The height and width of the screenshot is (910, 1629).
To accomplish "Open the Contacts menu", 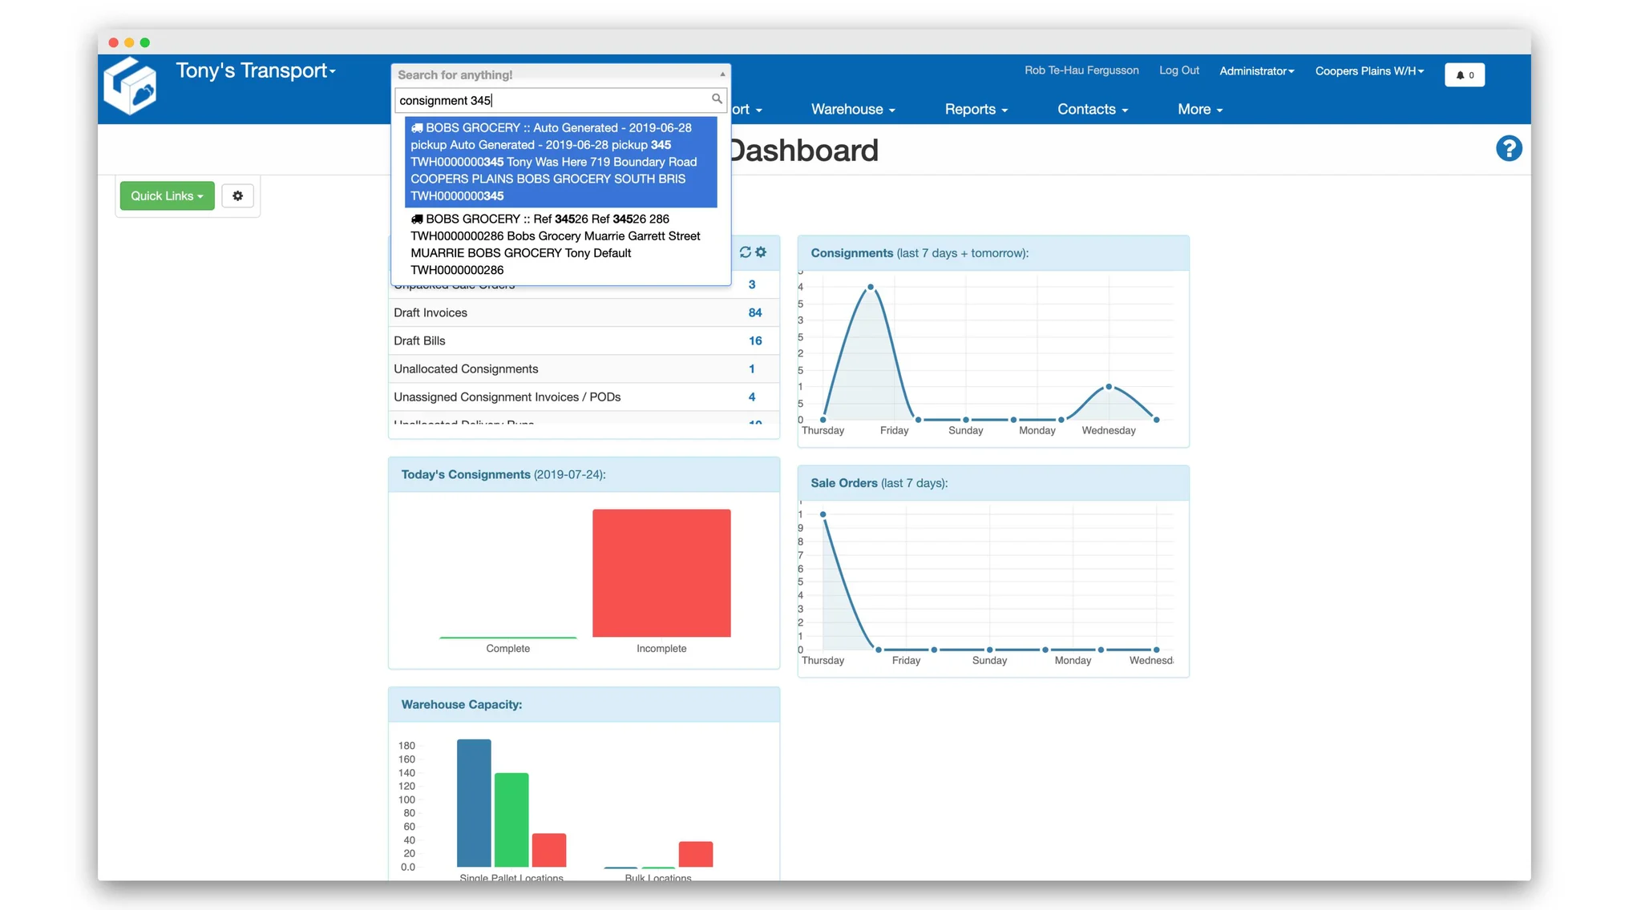I will [1092, 110].
